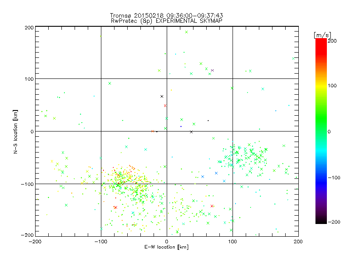Click the red X marker above plot center

(165, 106)
